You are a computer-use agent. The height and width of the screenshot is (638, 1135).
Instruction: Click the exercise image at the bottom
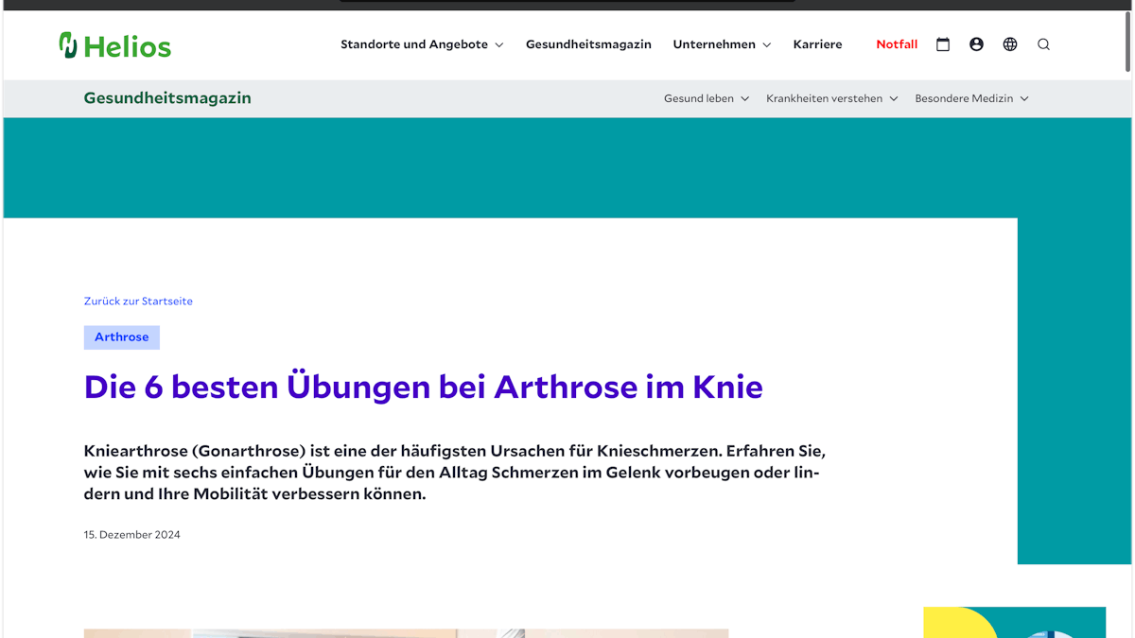[405, 633]
